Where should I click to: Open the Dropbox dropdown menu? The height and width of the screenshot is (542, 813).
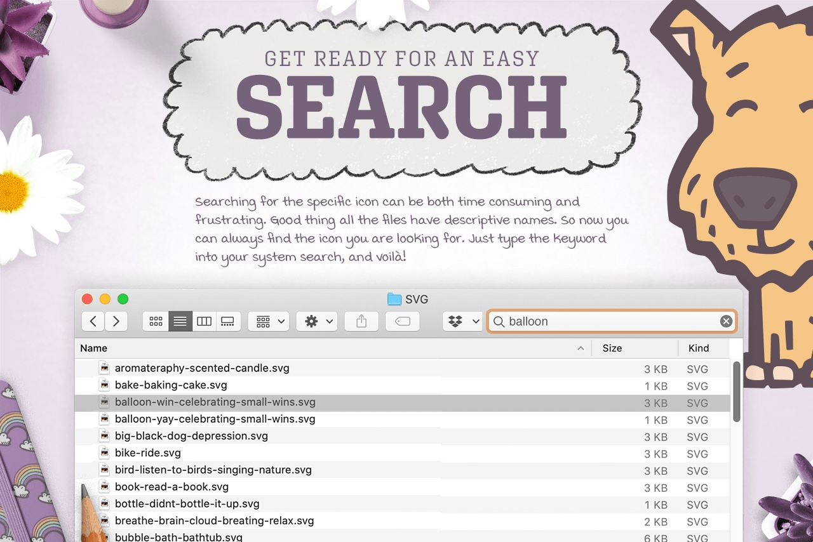(x=462, y=322)
